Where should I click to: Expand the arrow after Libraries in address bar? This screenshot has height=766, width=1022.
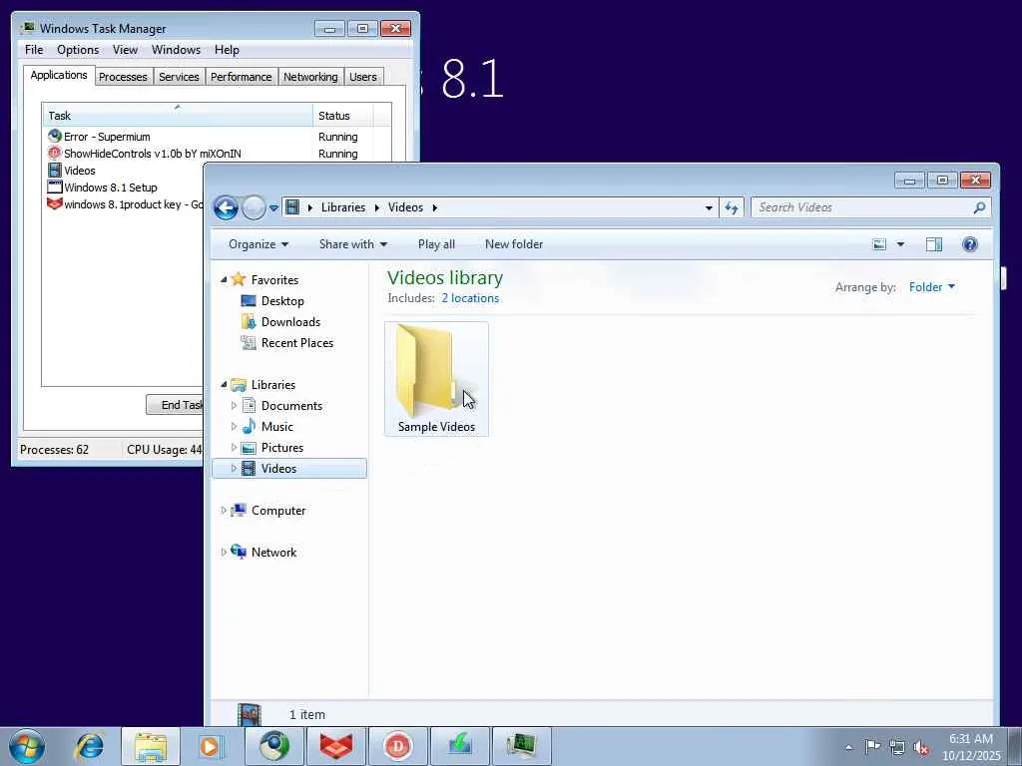[376, 207]
